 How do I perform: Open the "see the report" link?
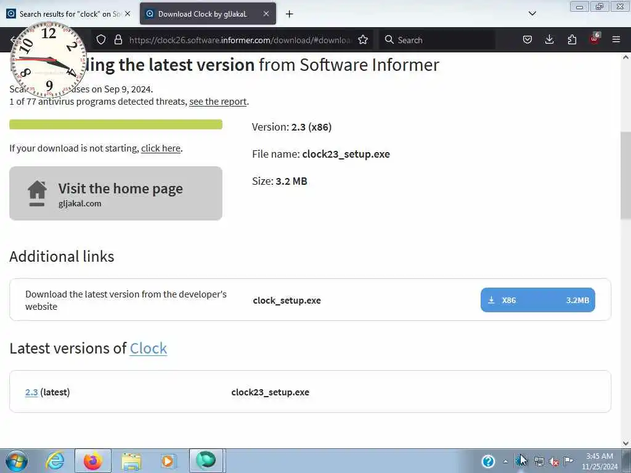(x=218, y=102)
